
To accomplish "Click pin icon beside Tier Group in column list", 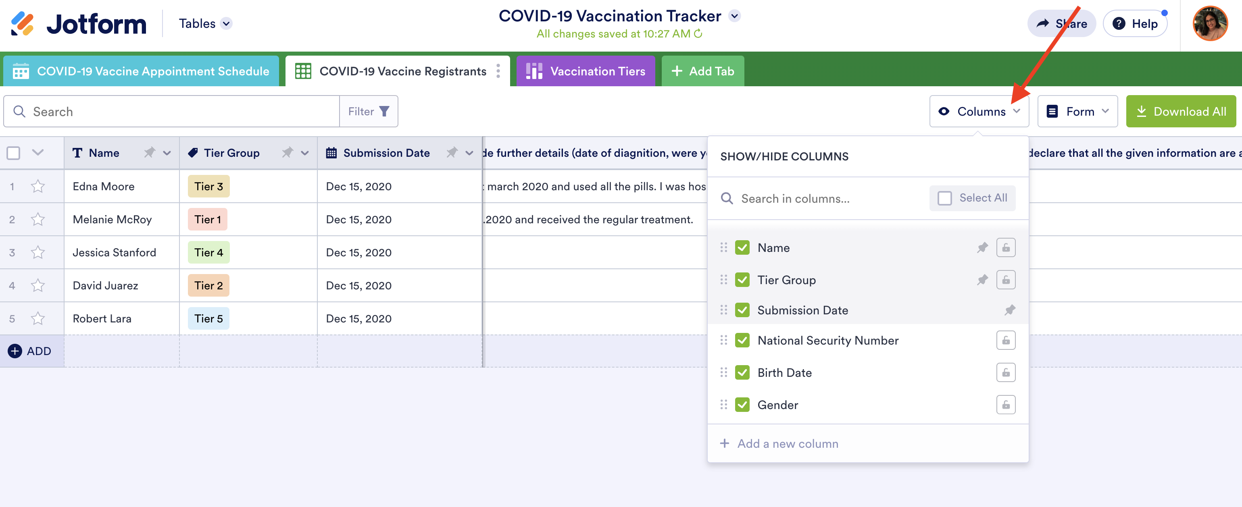I will pyautogui.click(x=982, y=280).
